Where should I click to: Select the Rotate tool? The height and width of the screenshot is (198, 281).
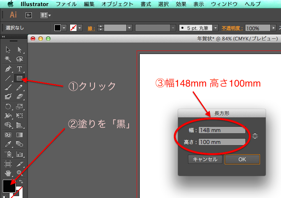(x=8, y=106)
